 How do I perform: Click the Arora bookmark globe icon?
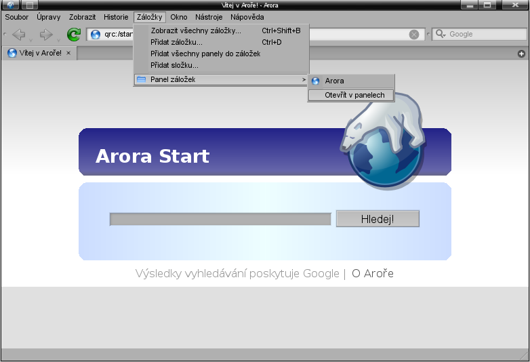click(x=315, y=81)
